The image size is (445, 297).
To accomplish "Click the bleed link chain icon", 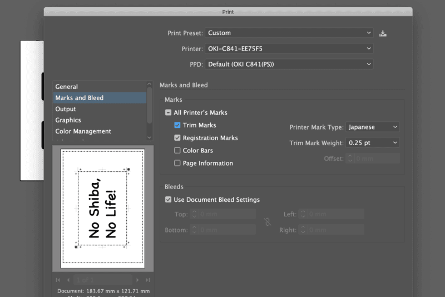I will tap(268, 222).
